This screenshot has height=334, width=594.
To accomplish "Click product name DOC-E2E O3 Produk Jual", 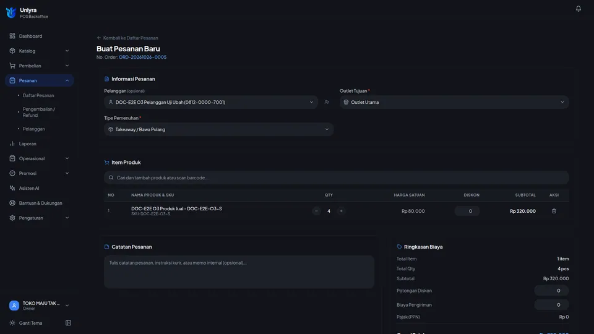I will [176, 208].
